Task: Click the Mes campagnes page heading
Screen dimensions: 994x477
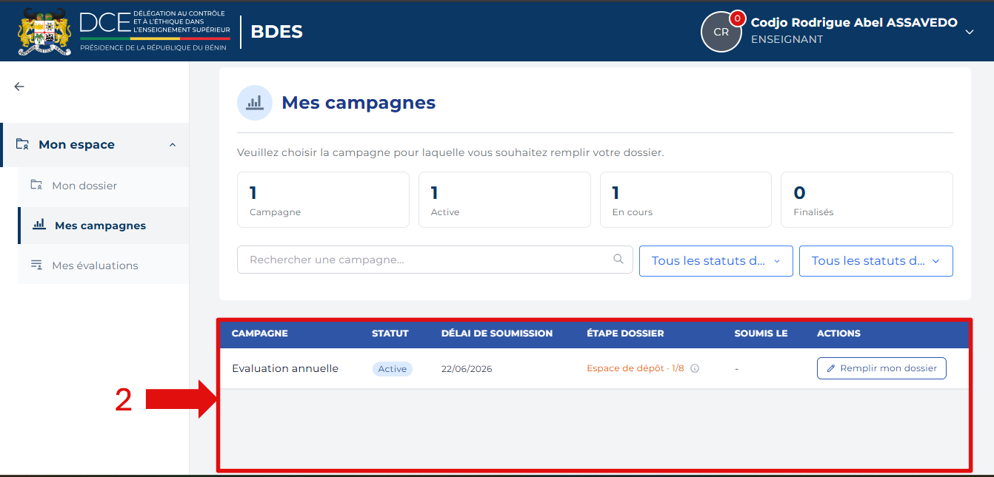Action: click(x=358, y=103)
